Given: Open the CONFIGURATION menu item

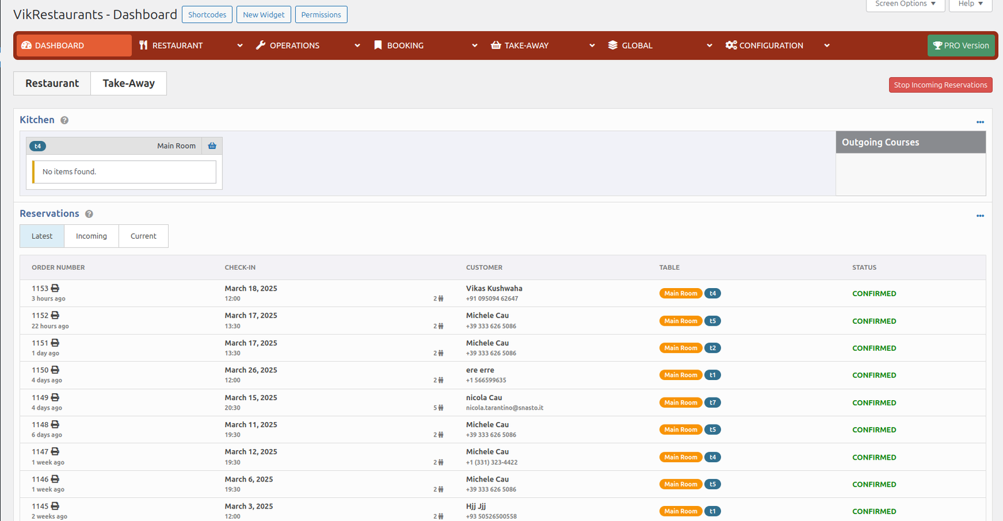Looking at the screenshot, I should tap(771, 46).
